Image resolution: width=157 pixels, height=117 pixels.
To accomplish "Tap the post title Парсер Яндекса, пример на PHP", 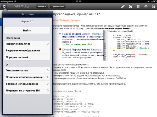I will 76,14.
